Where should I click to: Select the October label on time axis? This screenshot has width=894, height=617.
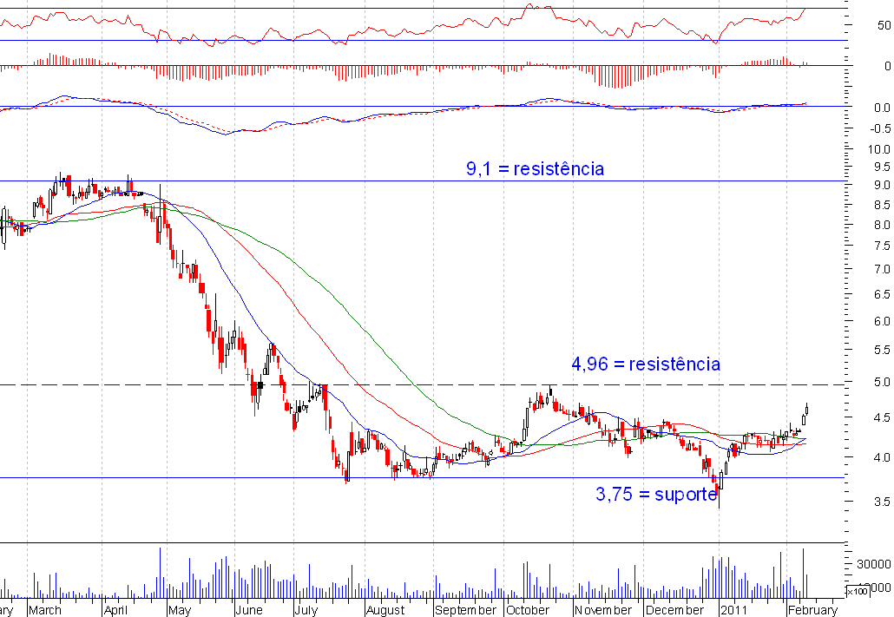click(528, 609)
